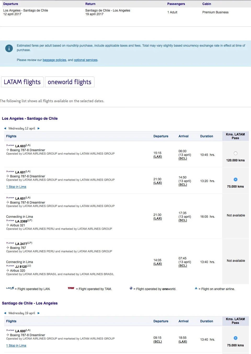Click flight number 'JJ 8125'

[21, 267]
